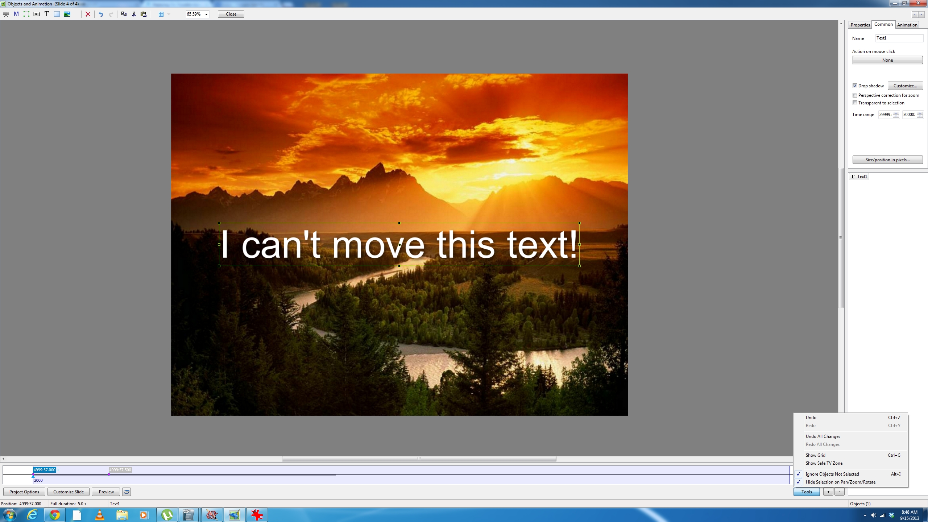Screen dimensions: 928x522
Task: Open Action on mouse click dropdown 'None'
Action: coord(887,60)
